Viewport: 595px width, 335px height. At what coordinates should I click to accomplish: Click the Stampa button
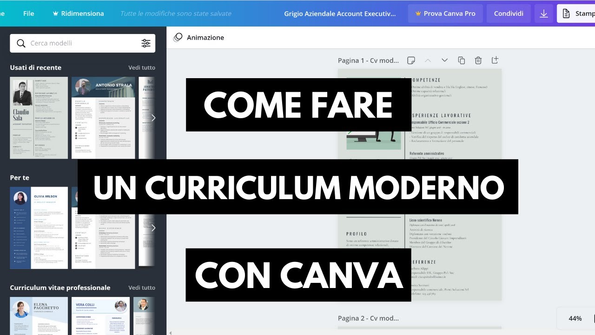pos(576,13)
